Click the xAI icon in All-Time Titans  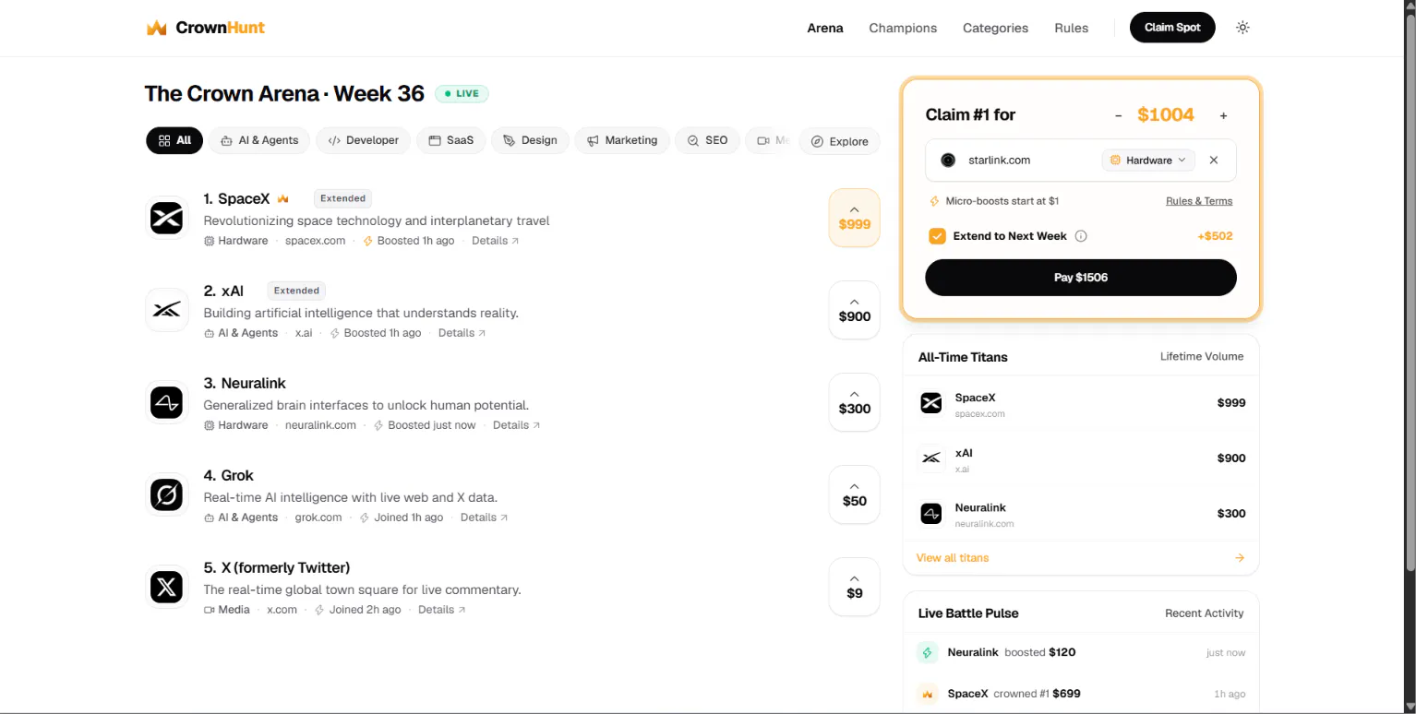pos(931,458)
